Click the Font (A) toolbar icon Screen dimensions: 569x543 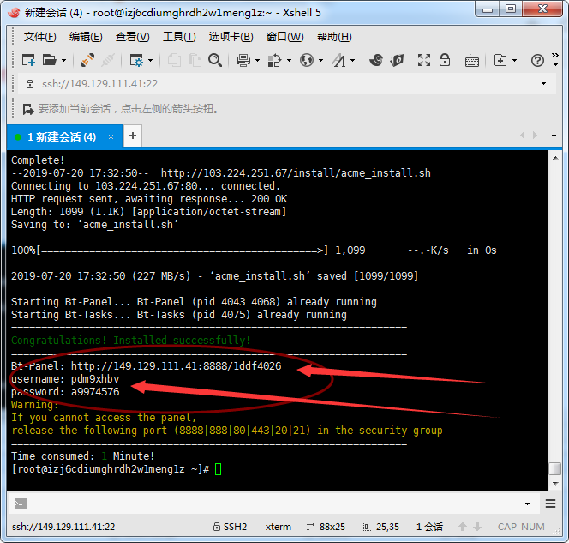point(339,60)
